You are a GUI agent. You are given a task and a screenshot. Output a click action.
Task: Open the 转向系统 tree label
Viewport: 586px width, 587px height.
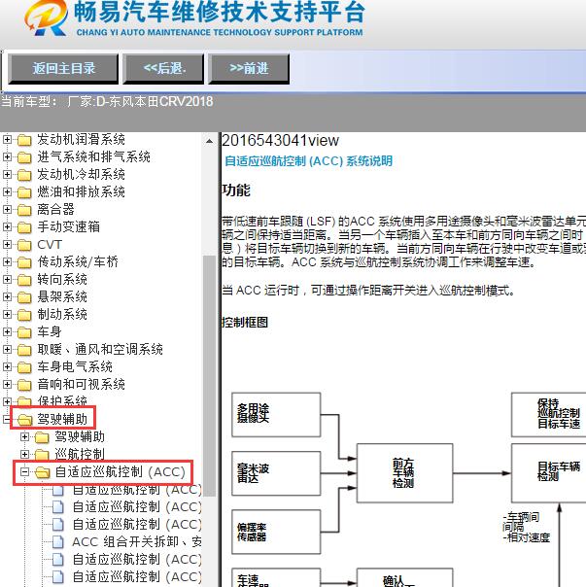[x=62, y=279]
